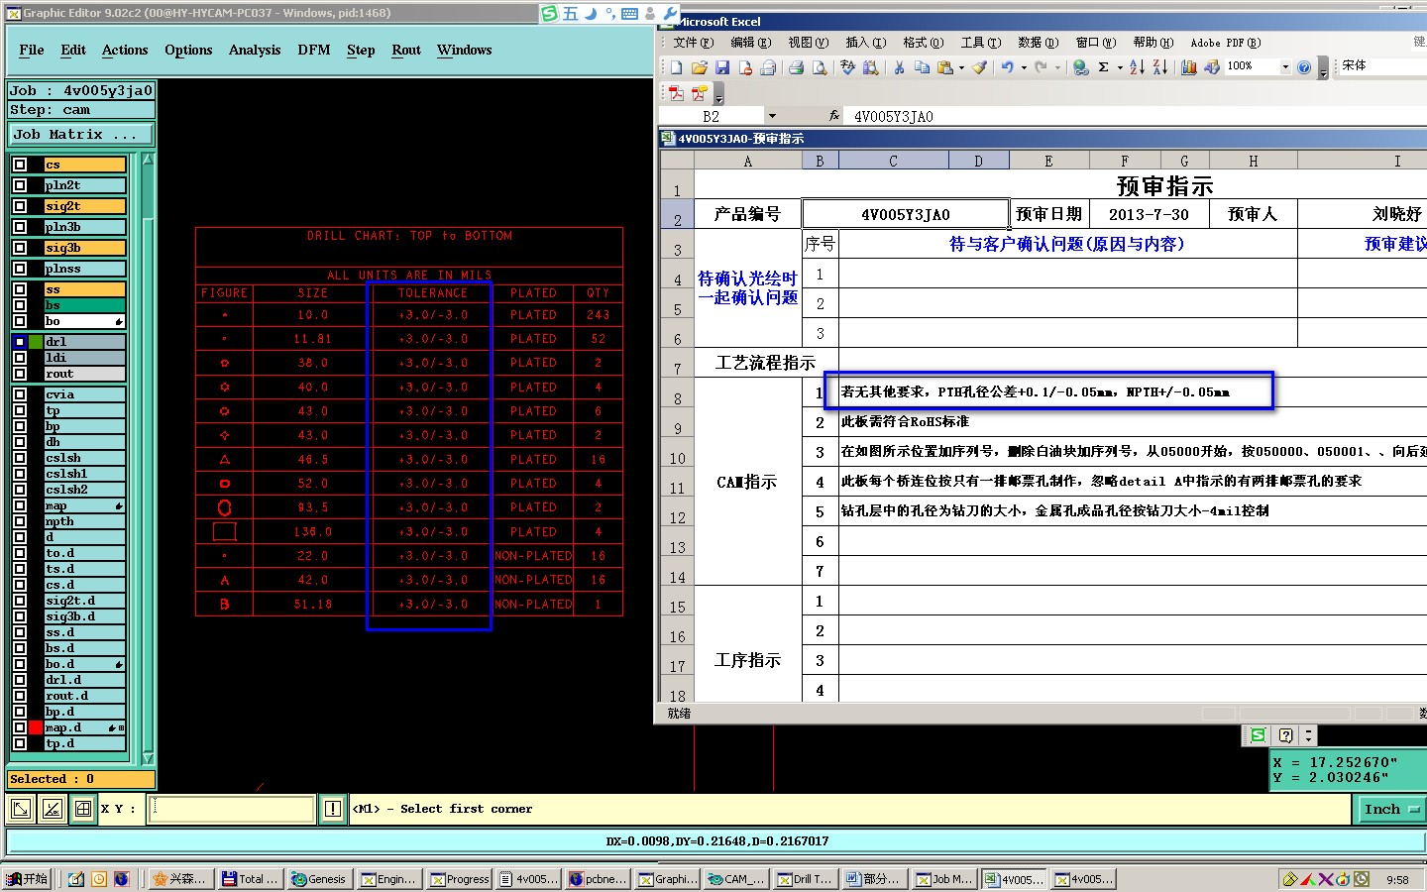Image resolution: width=1427 pixels, height=892 pixels.
Task: Click the AutoSum sigma icon
Action: [1103, 67]
